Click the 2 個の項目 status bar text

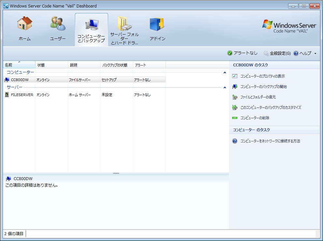[14, 234]
